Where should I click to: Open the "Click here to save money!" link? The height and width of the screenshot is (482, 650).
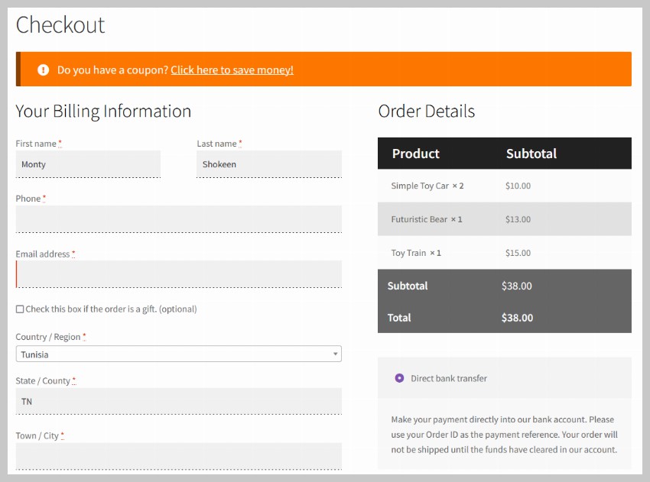tap(232, 70)
